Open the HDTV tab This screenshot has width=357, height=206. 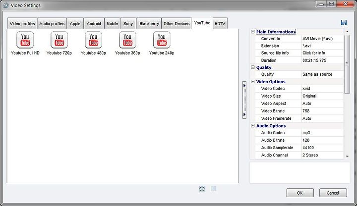(220, 24)
